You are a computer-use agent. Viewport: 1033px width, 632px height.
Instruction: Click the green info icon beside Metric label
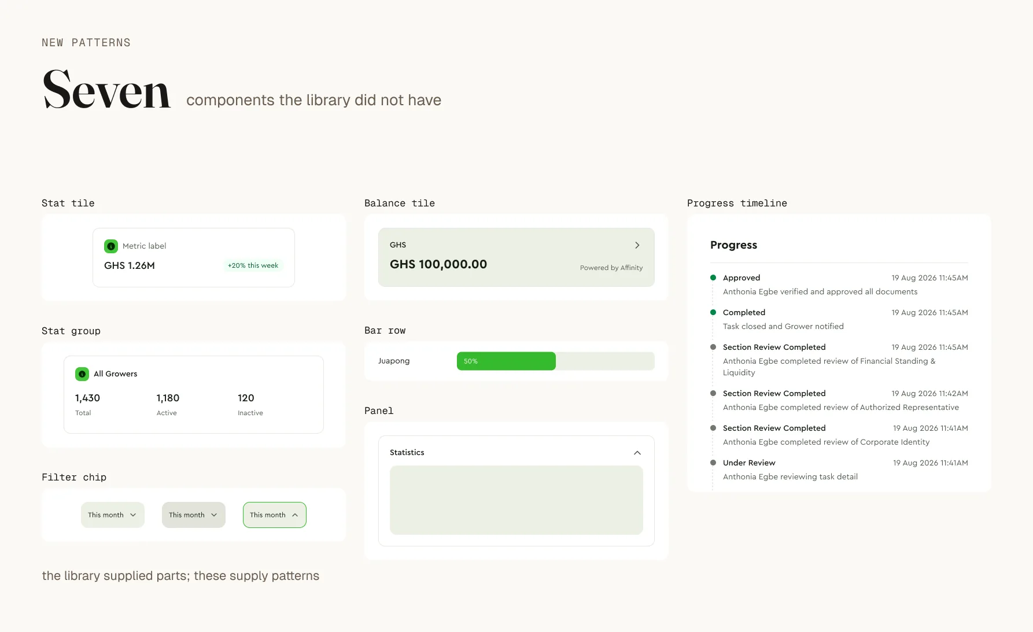tap(111, 246)
